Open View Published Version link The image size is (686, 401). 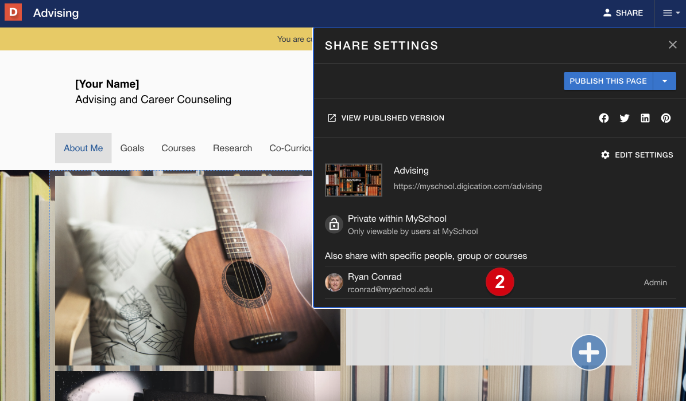(386, 118)
